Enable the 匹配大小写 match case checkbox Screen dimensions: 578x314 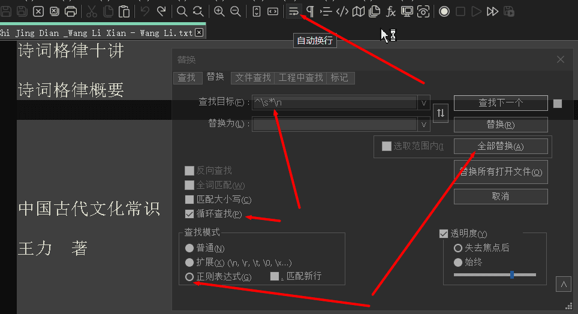click(190, 200)
